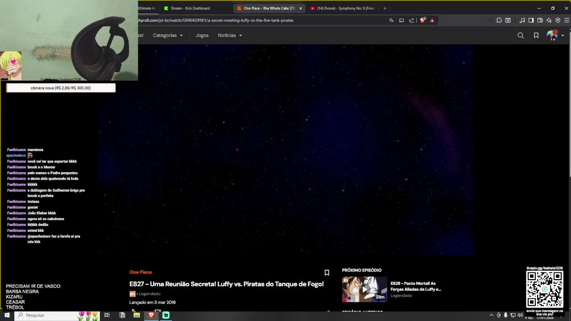This screenshot has width=571, height=321.
Task: Click chat message 'agora só os cabulosos'
Action: tap(46, 219)
